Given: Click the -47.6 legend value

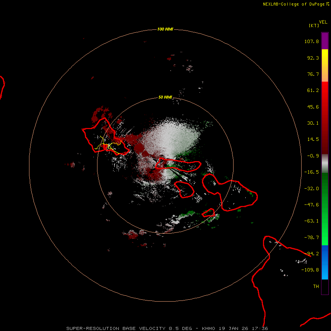Looking at the screenshot, I should 312,205.
